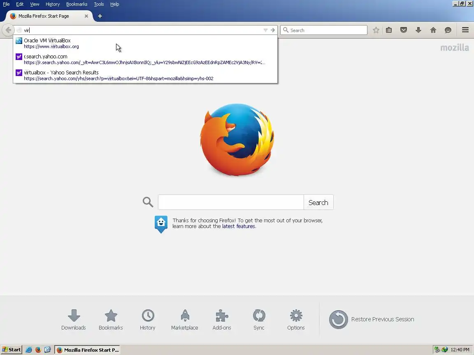The width and height of the screenshot is (474, 355).
Task: Open the hamburger menu button
Action: 465,30
